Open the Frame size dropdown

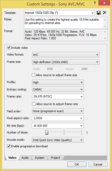66,62
